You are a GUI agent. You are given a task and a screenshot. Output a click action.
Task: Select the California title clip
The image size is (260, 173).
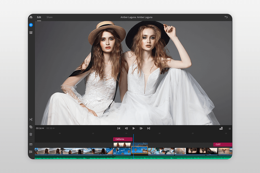(x=123, y=139)
